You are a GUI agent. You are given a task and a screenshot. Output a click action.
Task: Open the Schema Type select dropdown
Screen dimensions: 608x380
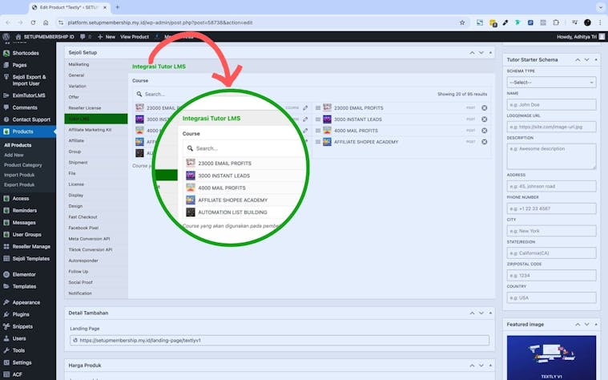[551, 82]
